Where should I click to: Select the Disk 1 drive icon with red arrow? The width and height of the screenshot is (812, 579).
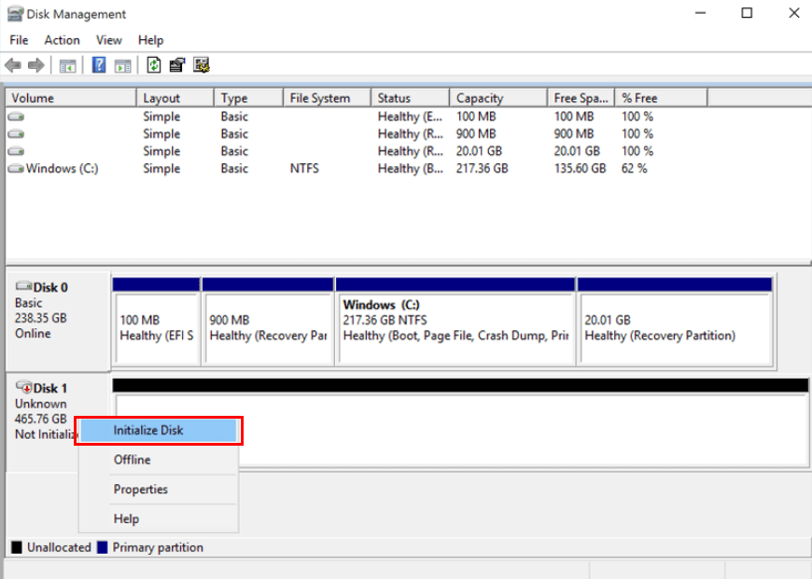(x=24, y=387)
